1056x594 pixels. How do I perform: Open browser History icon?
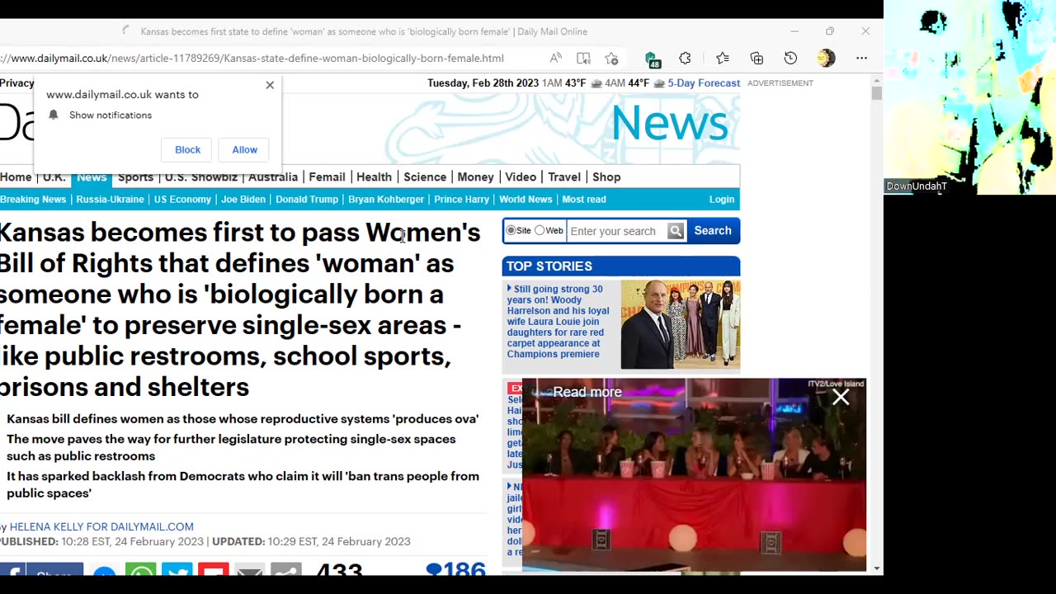790,58
